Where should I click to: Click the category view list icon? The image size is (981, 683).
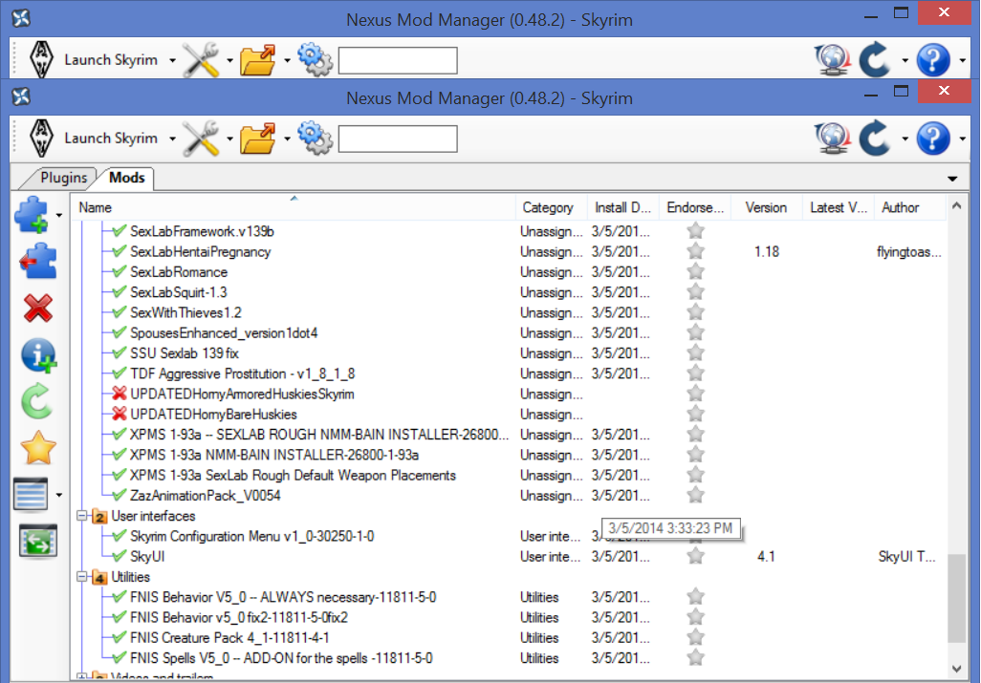point(31,494)
